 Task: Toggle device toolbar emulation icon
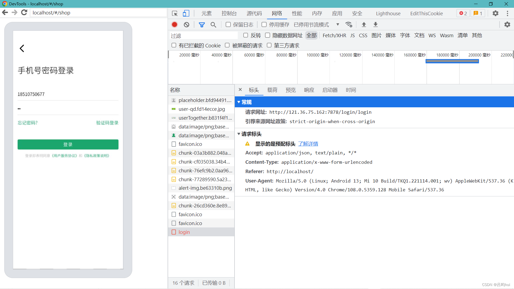186,13
